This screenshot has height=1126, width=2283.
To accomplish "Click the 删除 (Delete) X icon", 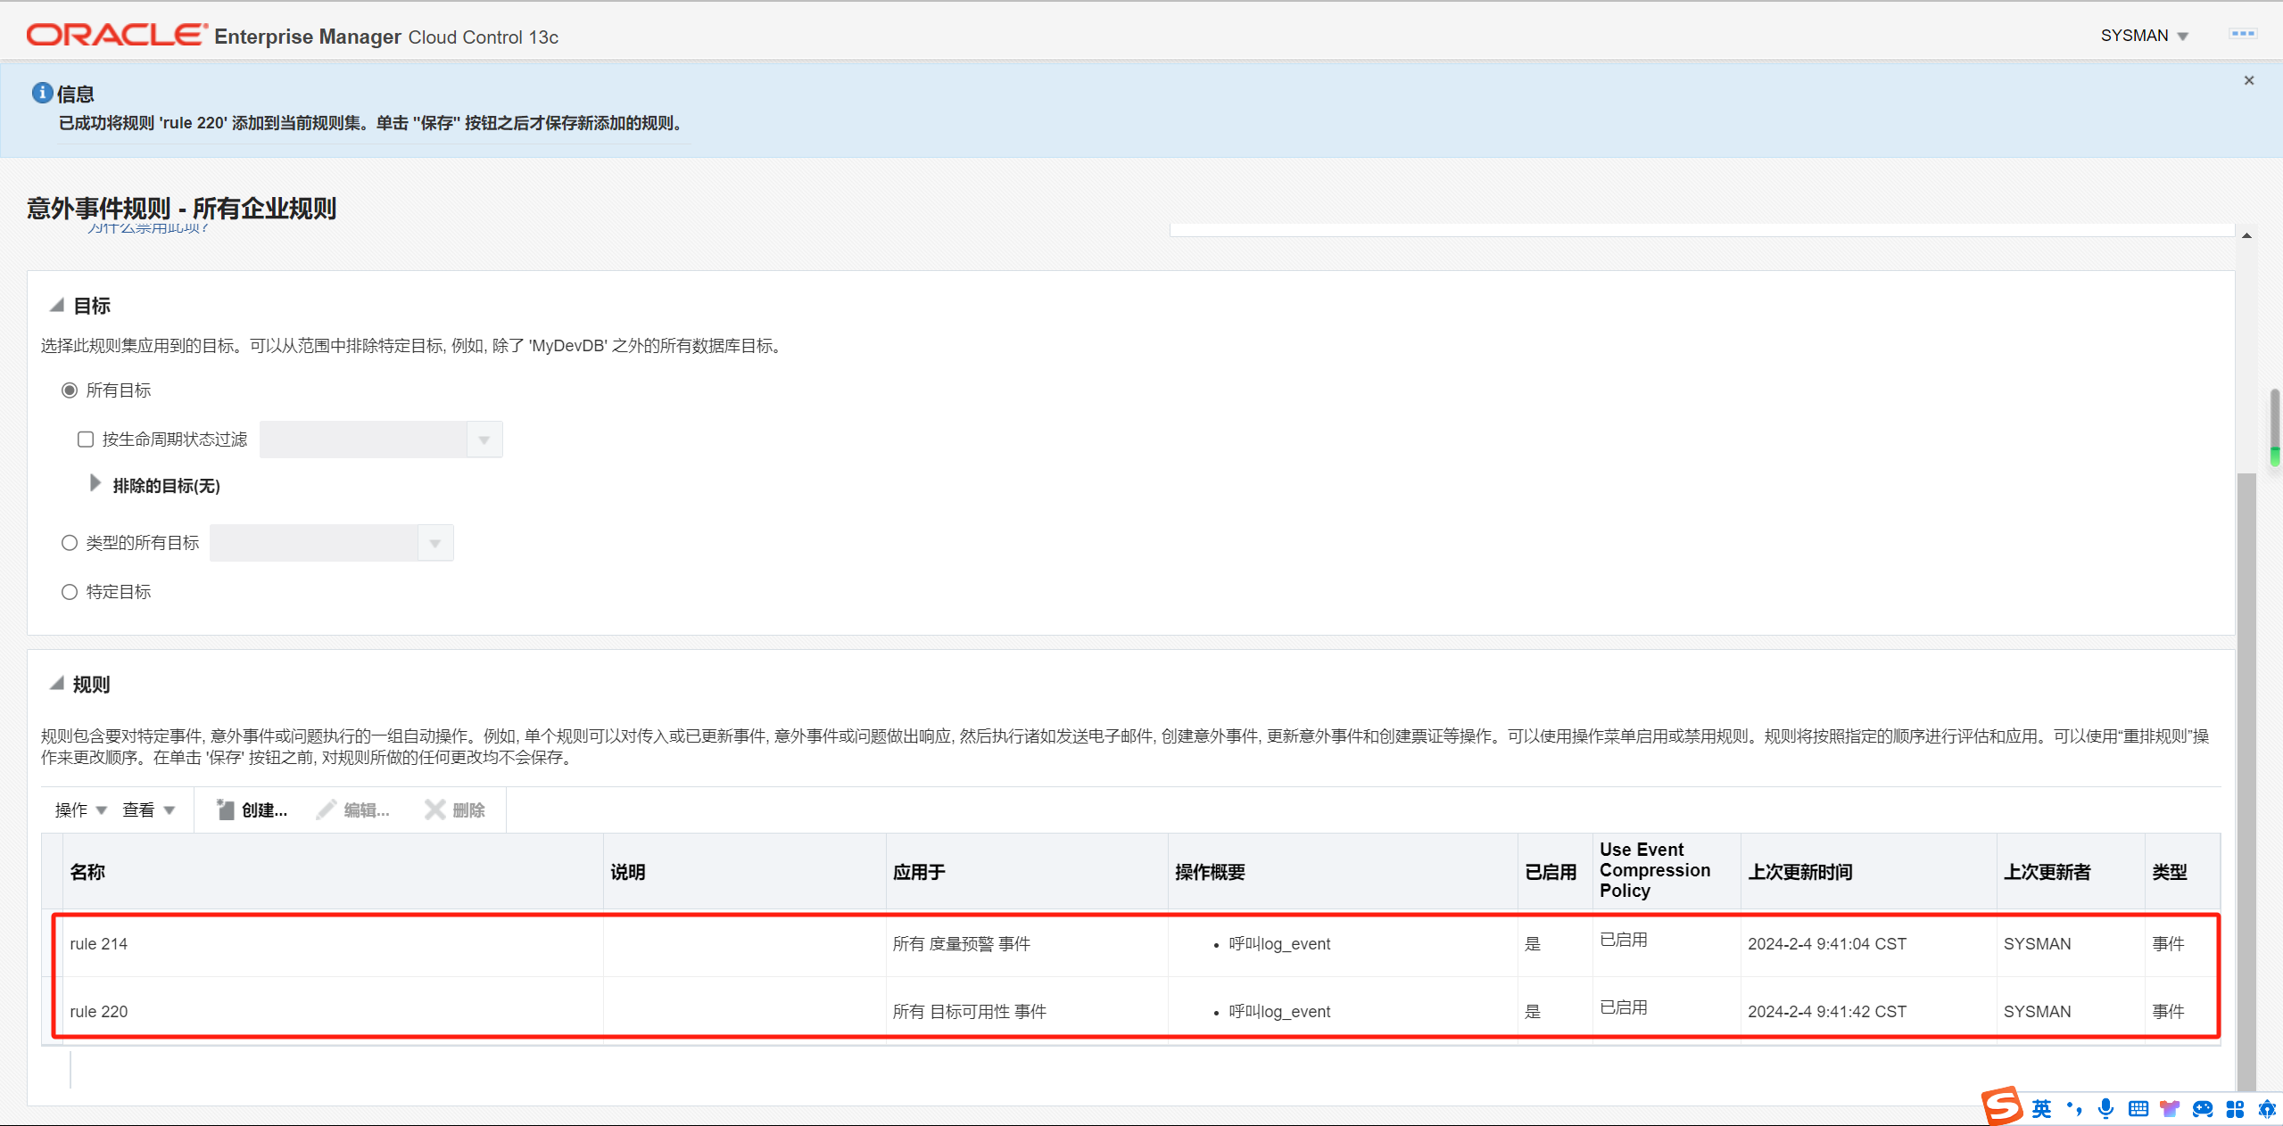I will tap(434, 810).
